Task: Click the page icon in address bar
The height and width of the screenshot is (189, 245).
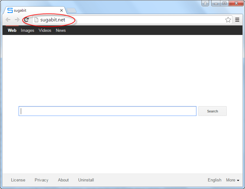Action: point(36,20)
